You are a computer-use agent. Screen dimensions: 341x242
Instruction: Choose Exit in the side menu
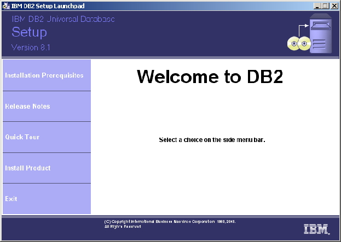coord(47,199)
